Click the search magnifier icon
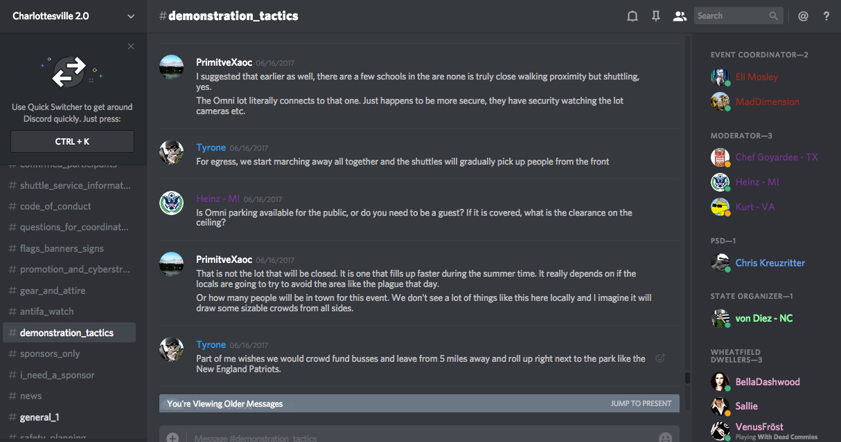 click(773, 16)
